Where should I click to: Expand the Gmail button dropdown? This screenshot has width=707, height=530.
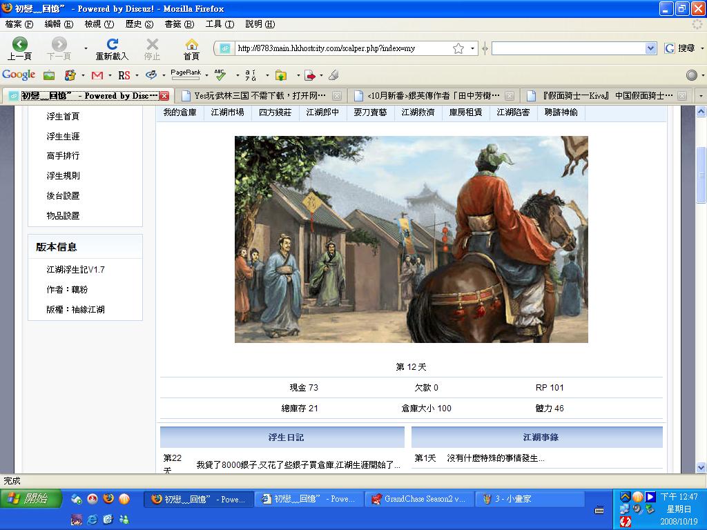pyautogui.click(x=110, y=76)
